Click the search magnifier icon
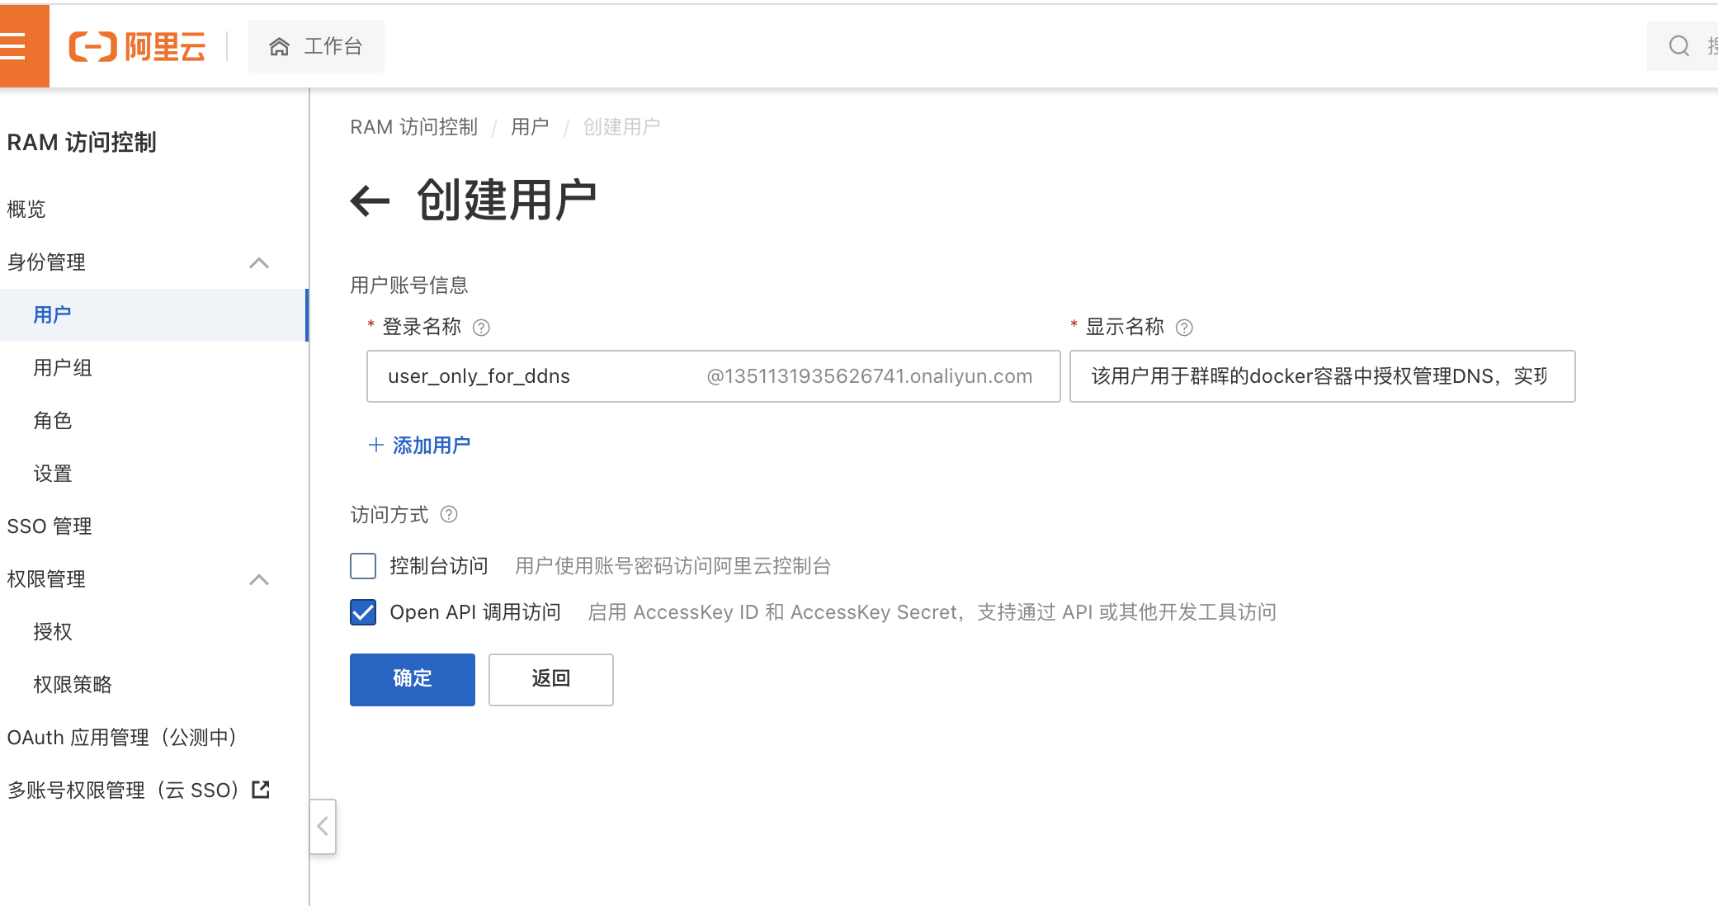Image resolution: width=1718 pixels, height=906 pixels. (x=1678, y=46)
